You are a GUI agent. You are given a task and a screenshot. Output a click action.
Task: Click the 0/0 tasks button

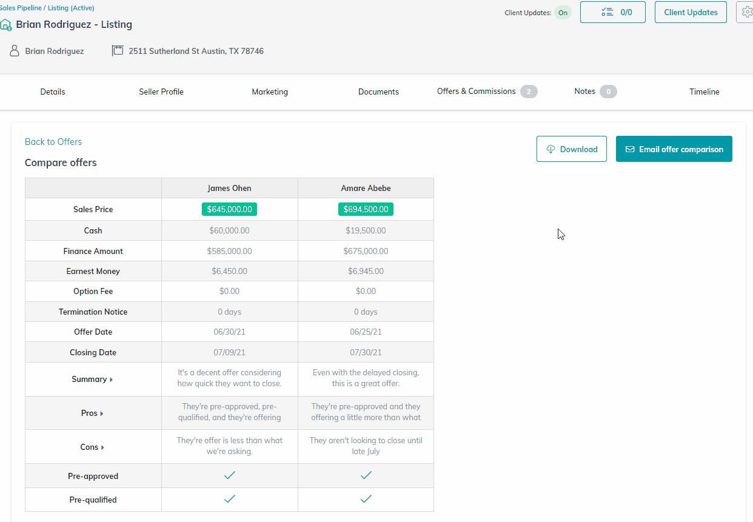click(613, 12)
